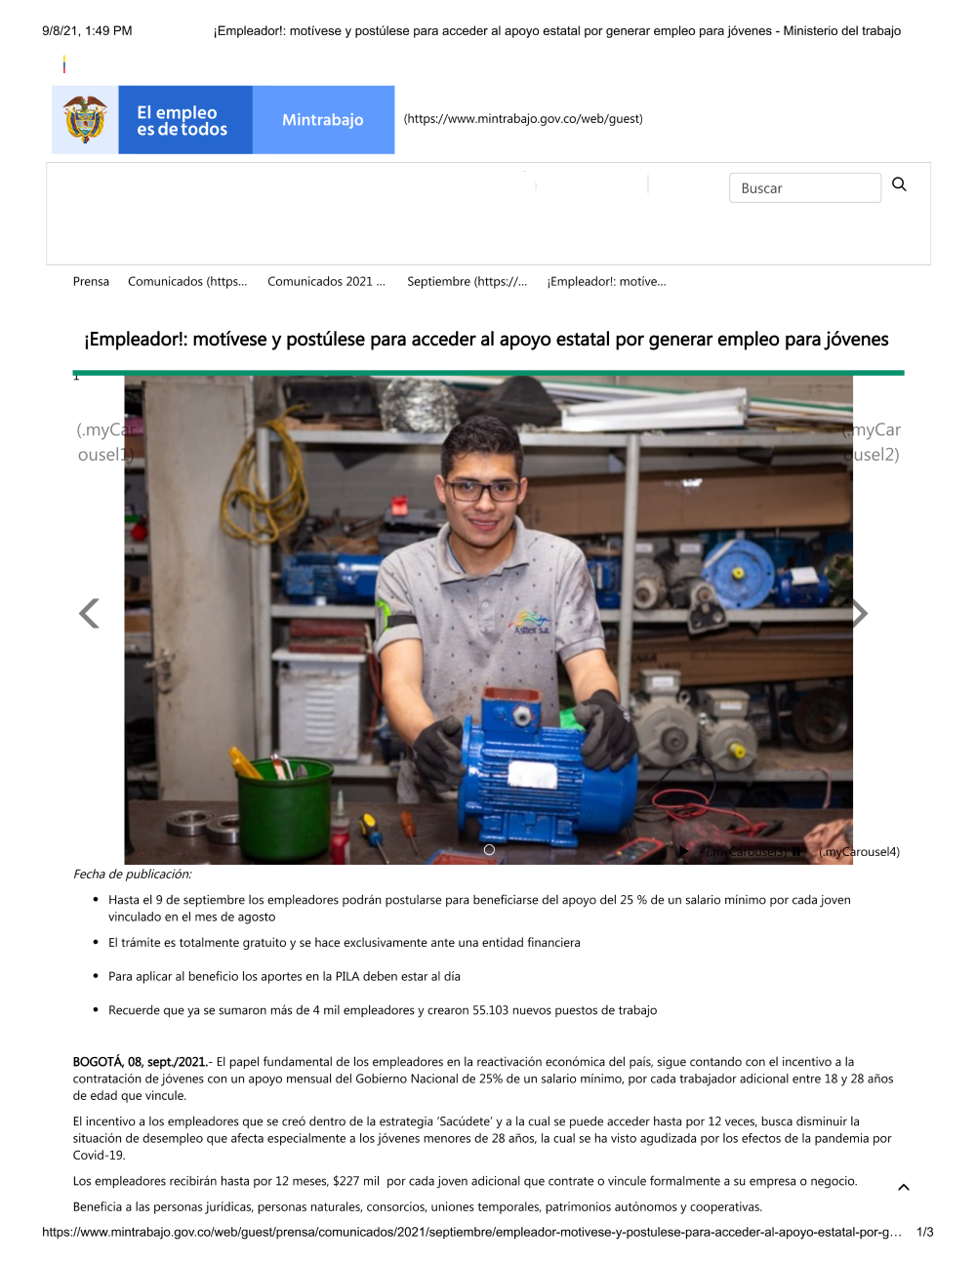Screen dimensions: 976x1263
Task: Open the Prensa breadcrumb
Action: click(x=91, y=282)
